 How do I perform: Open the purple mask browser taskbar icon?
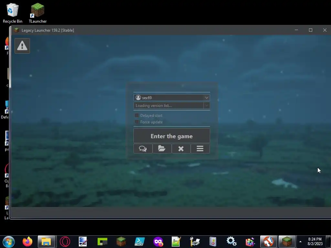pyautogui.click(x=158, y=242)
